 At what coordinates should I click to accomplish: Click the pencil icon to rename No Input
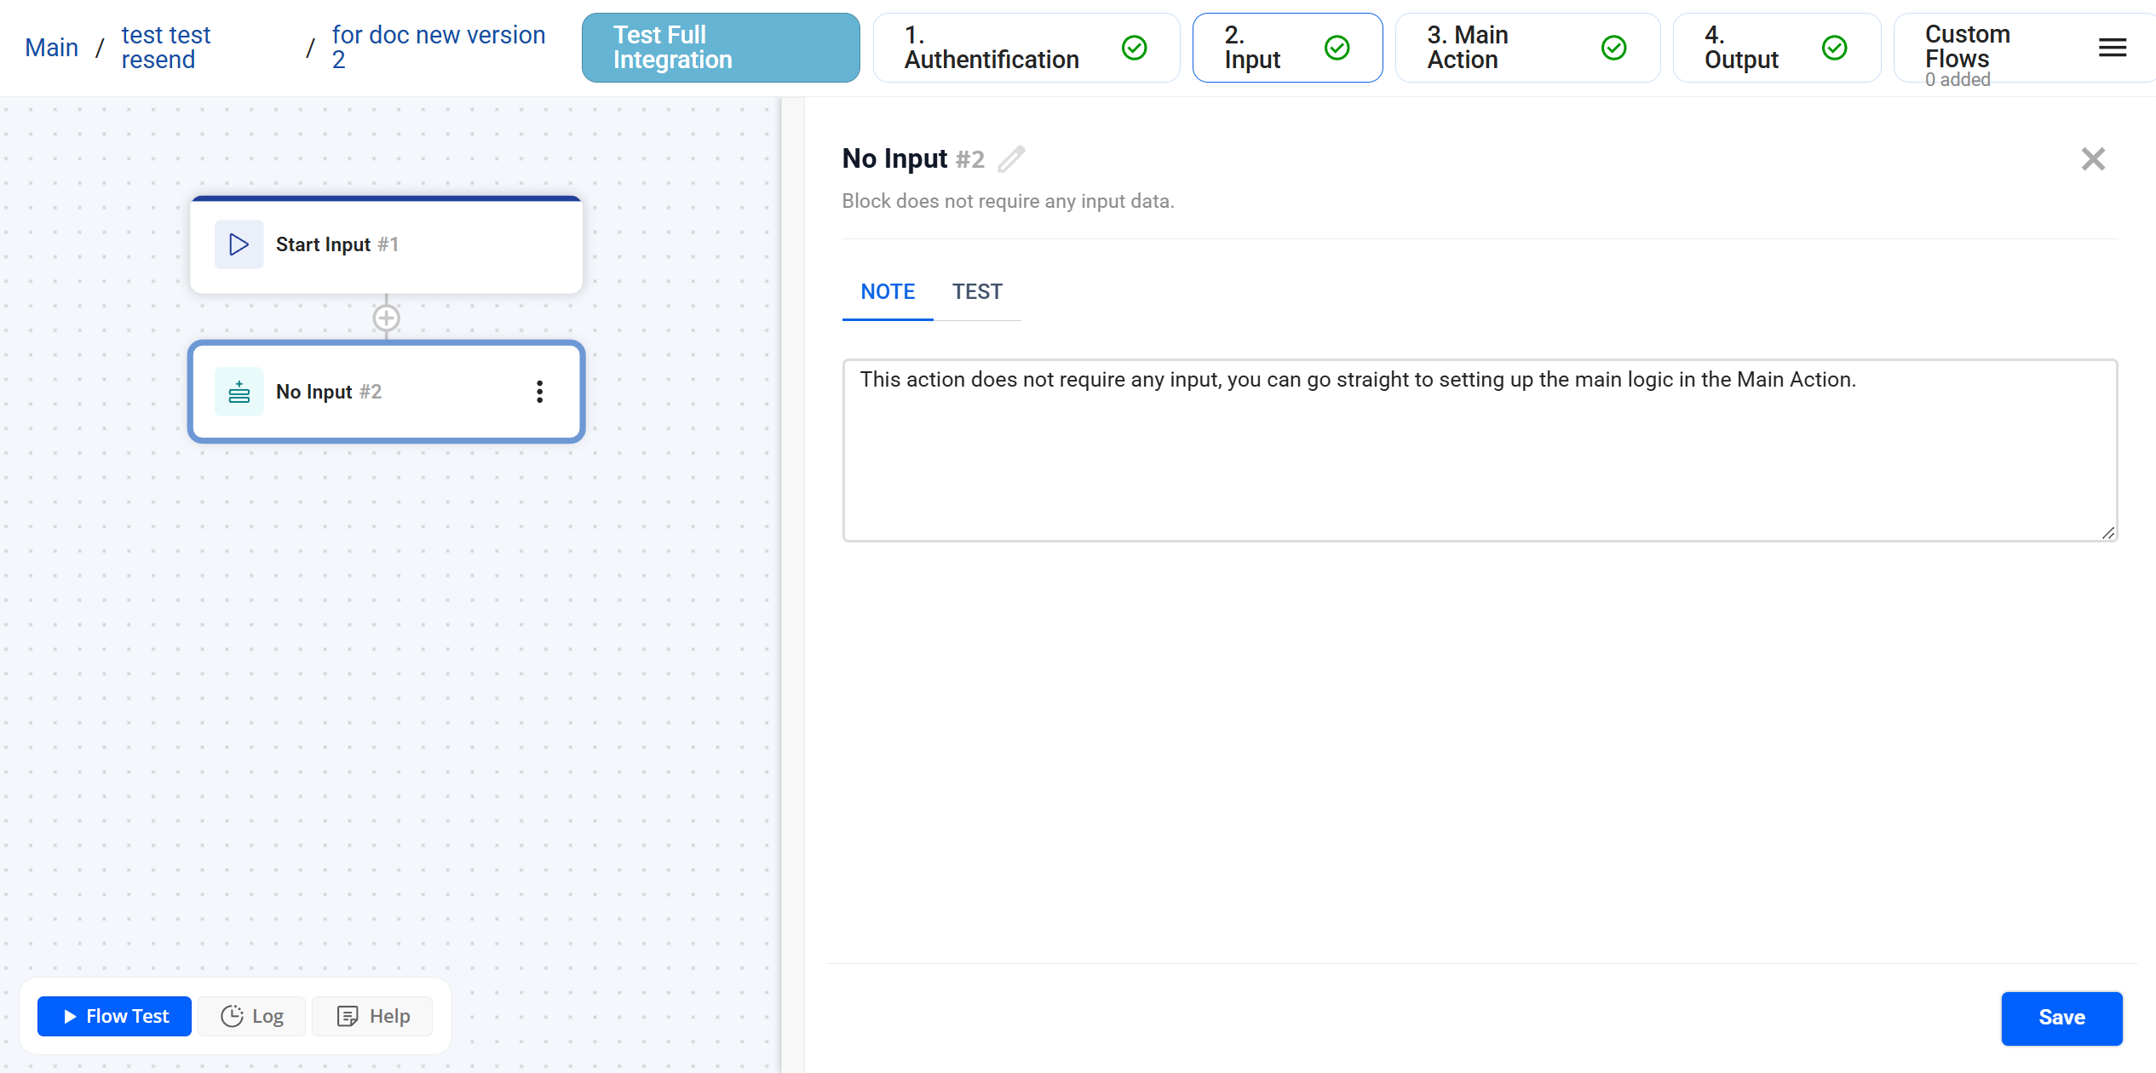[x=1011, y=159]
